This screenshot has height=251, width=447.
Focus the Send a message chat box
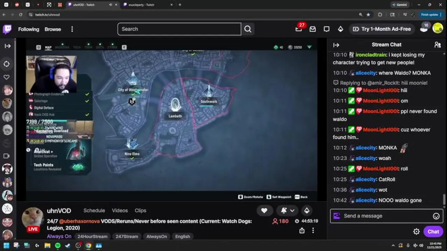click(x=386, y=216)
